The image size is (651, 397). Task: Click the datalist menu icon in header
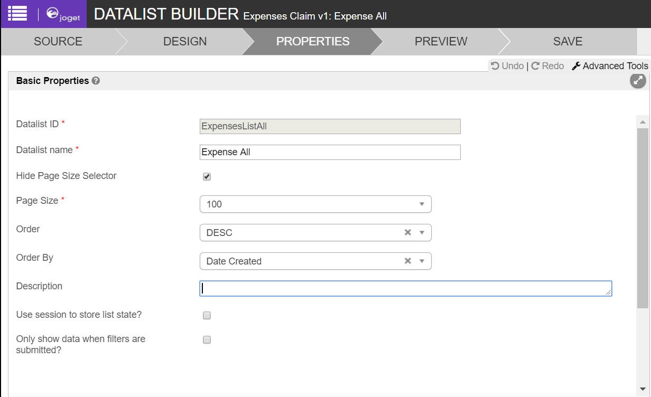pyautogui.click(x=17, y=14)
